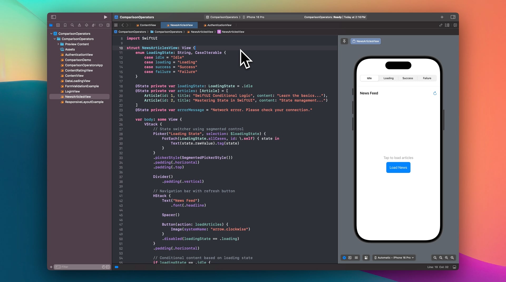Screen dimensions: 506x282
Task: Open canvas device settings
Action: (x=366, y=258)
